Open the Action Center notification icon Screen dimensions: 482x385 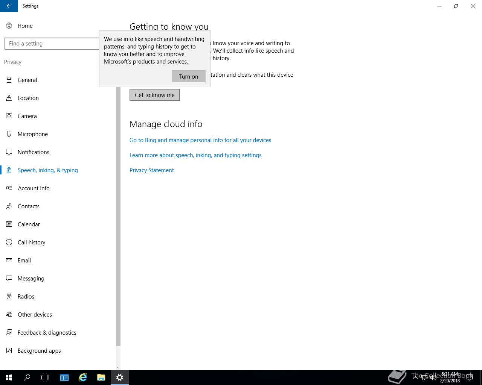coord(470,377)
